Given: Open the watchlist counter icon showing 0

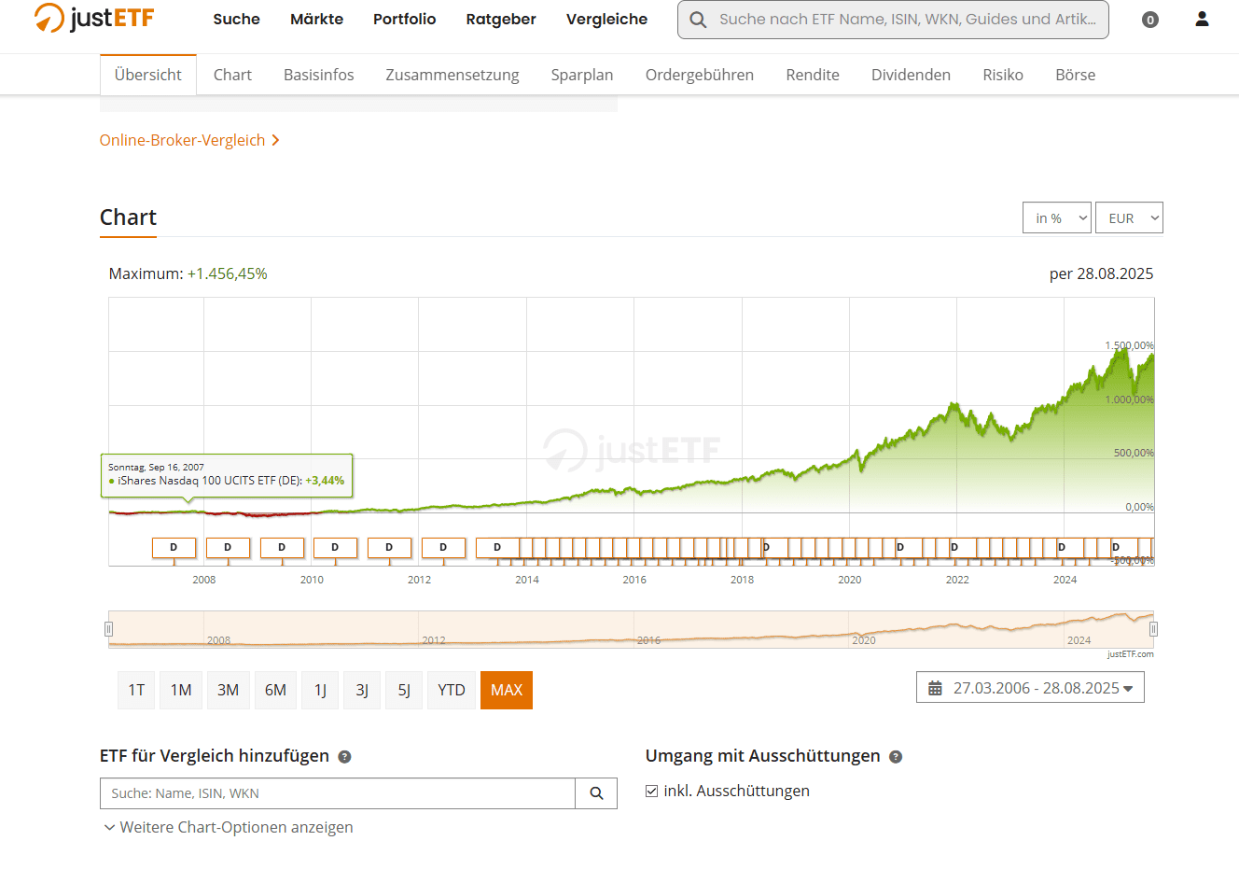Looking at the screenshot, I should coord(1150,20).
